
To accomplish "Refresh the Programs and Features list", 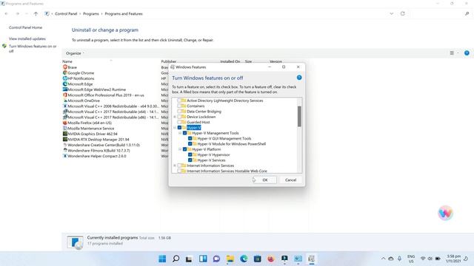I will [403, 13].
